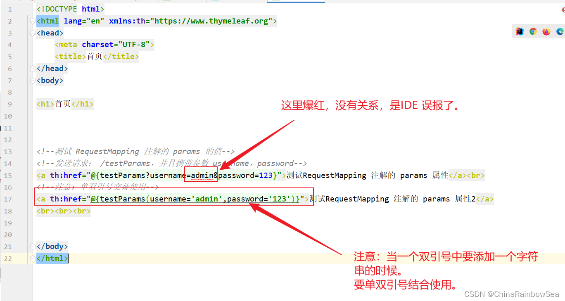
Task: Click the <title>首页</title> element text
Action: point(97,57)
